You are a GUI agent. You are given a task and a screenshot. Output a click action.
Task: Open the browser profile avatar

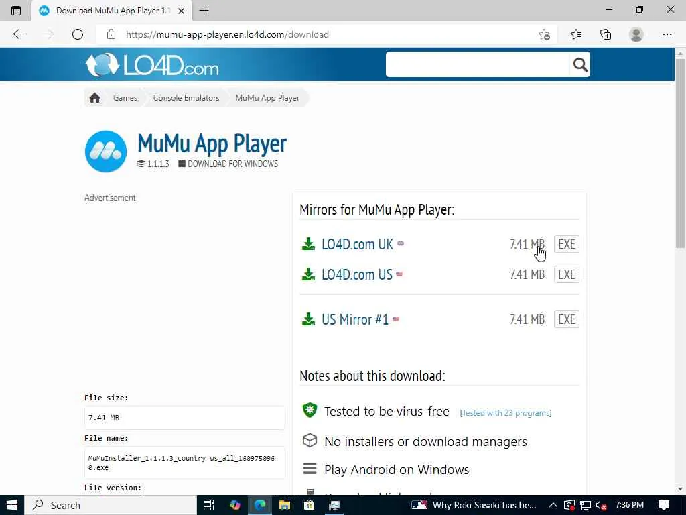point(636,34)
